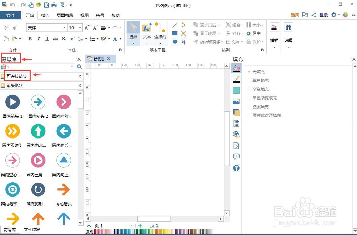Choose 渐变填充 as the fill type

[260, 89]
